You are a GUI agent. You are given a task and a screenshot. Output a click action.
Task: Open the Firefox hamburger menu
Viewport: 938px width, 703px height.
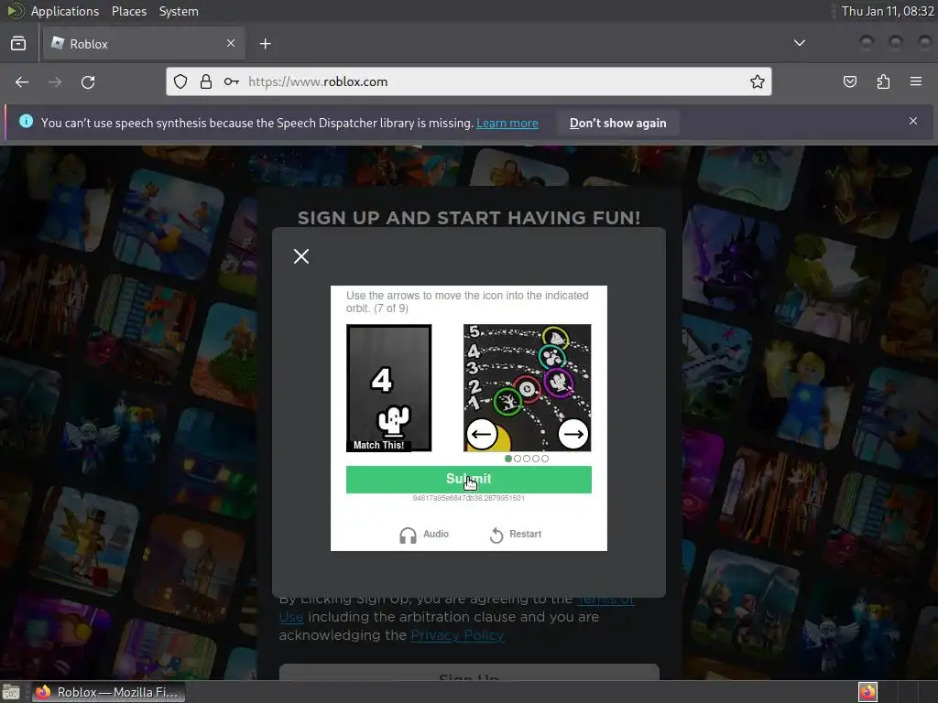pyautogui.click(x=916, y=81)
